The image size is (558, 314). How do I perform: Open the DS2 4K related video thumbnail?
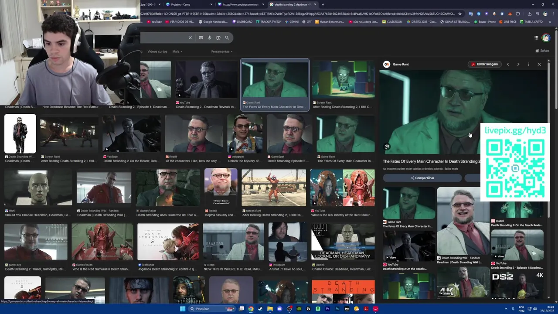point(517,286)
